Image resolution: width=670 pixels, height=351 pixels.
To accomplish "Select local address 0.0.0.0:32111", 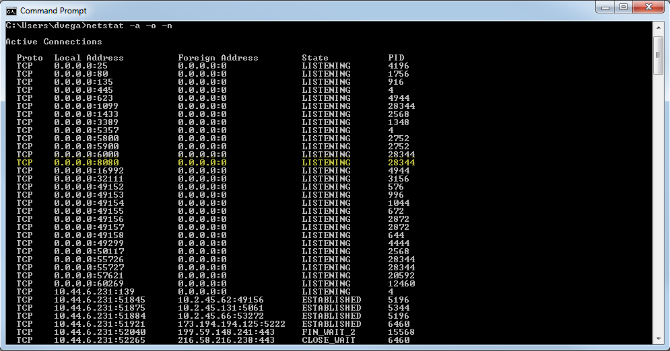I will coord(89,179).
